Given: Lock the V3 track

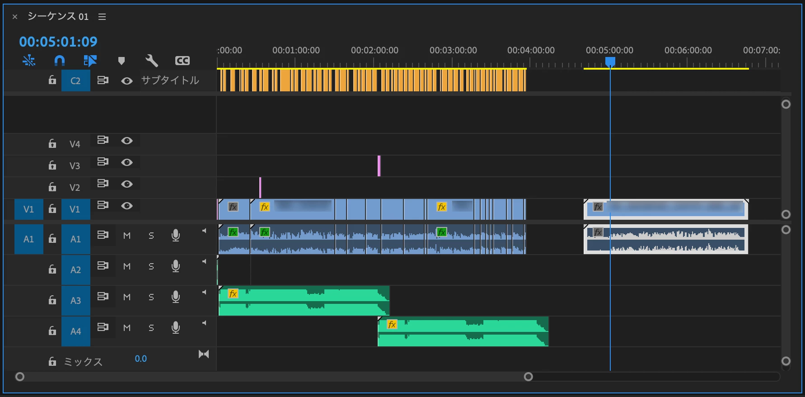Looking at the screenshot, I should point(52,165).
